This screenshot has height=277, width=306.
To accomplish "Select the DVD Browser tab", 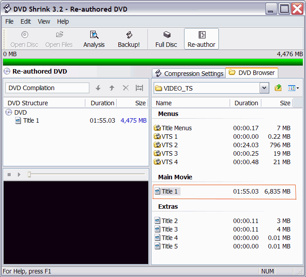I will [x=252, y=73].
